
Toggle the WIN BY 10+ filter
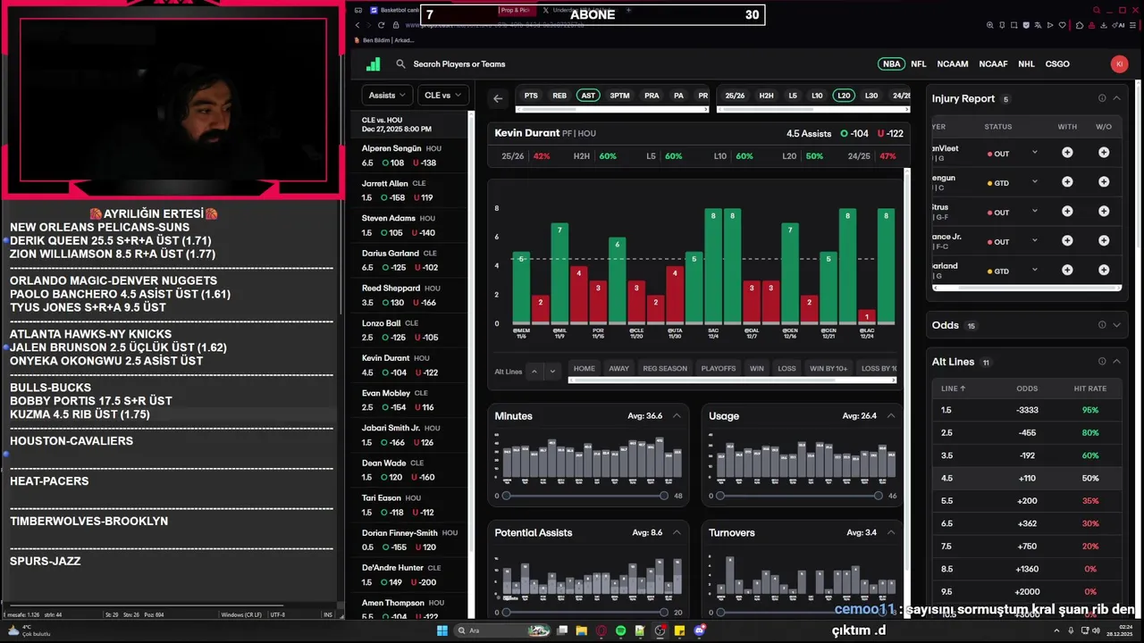829,369
